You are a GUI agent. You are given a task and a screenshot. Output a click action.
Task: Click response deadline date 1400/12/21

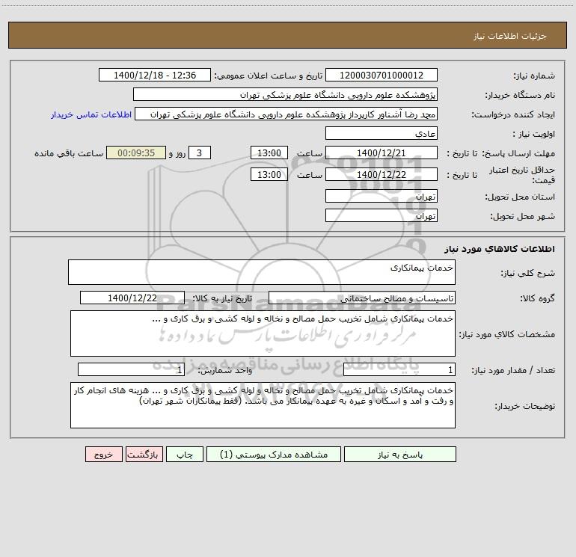382,153
